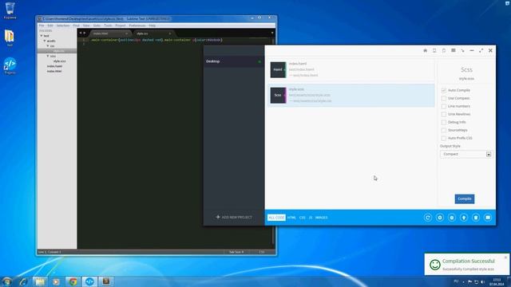Enable the Auto Prefix CSS checkbox

(444, 138)
